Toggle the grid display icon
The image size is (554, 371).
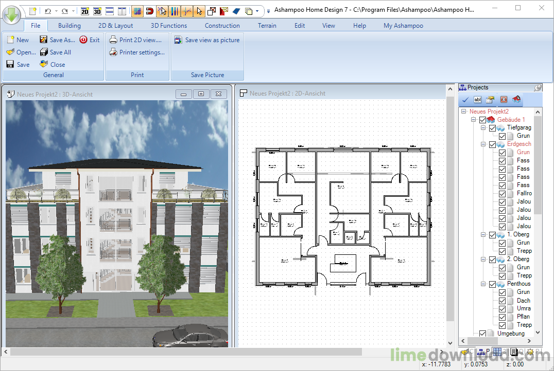(137, 11)
